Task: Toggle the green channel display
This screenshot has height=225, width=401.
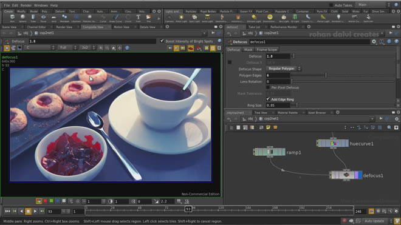Action: [x=51, y=201]
